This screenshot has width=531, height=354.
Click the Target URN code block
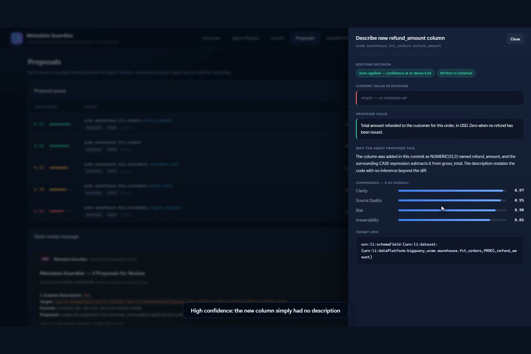click(440, 251)
